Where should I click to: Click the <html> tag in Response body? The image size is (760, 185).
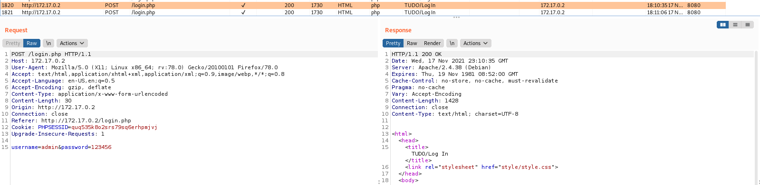tap(402, 134)
